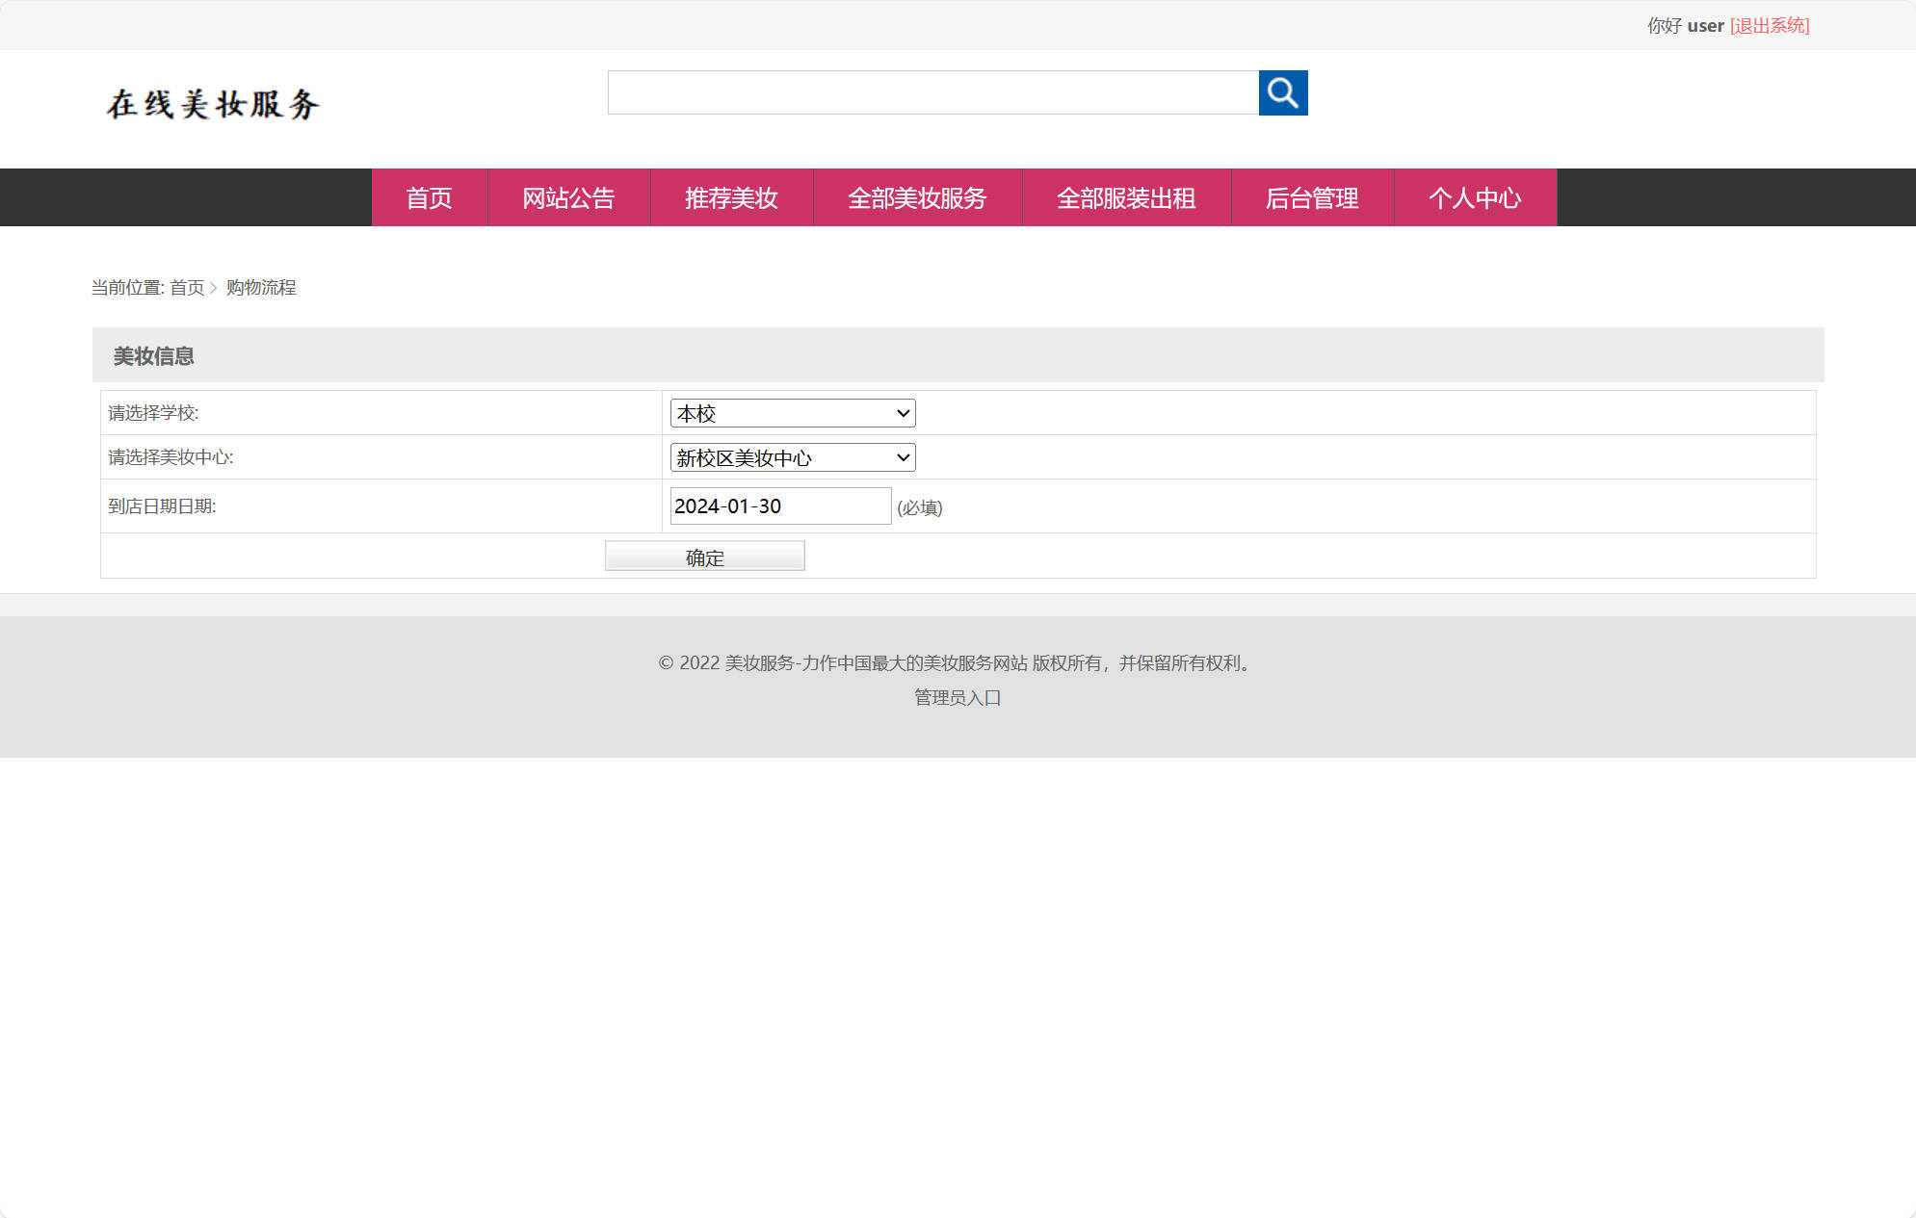The height and width of the screenshot is (1218, 1916).
Task: Open the school selection dropdown showing 本校
Action: pyautogui.click(x=792, y=412)
